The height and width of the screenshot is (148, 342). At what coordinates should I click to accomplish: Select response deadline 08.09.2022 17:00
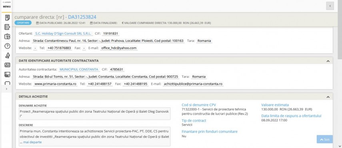274,120
